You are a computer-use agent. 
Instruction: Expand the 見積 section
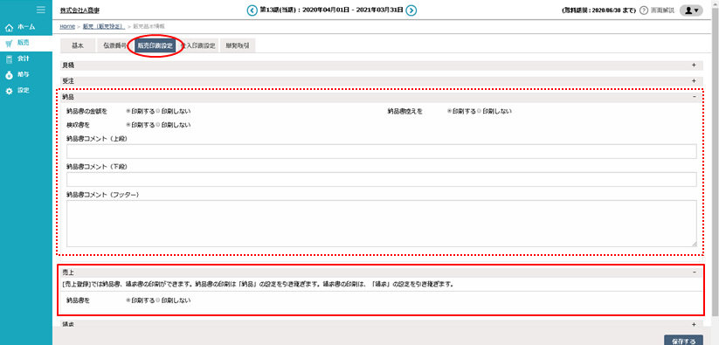click(x=694, y=66)
